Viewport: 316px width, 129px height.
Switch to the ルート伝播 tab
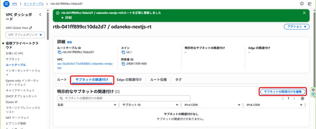pos(158,80)
